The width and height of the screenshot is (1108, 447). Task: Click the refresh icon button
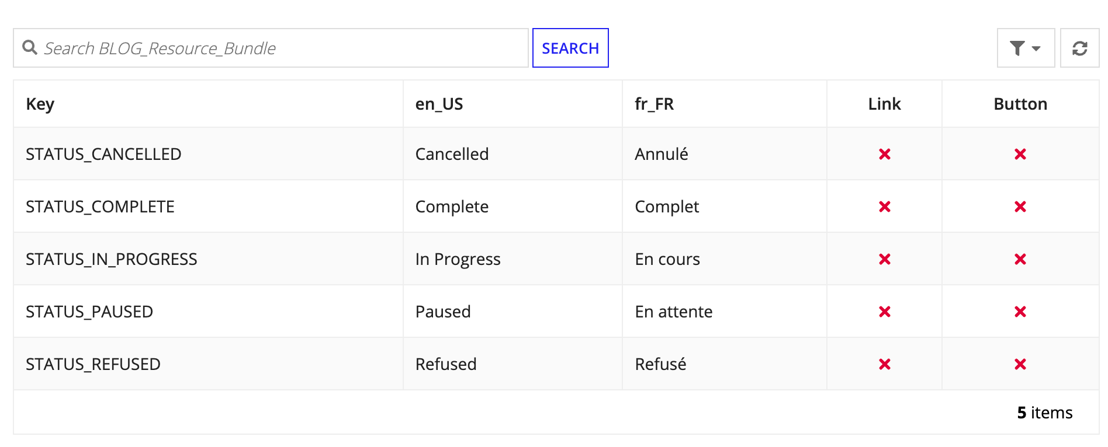(1079, 48)
